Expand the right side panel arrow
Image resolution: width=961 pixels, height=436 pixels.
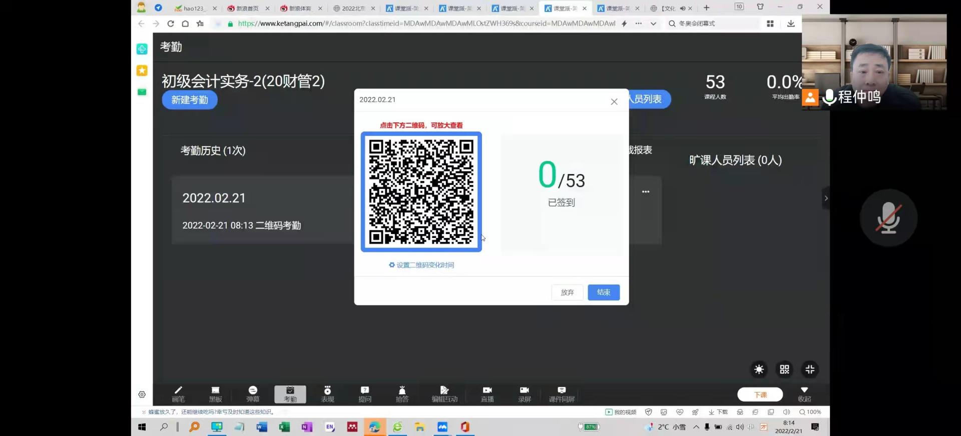826,198
